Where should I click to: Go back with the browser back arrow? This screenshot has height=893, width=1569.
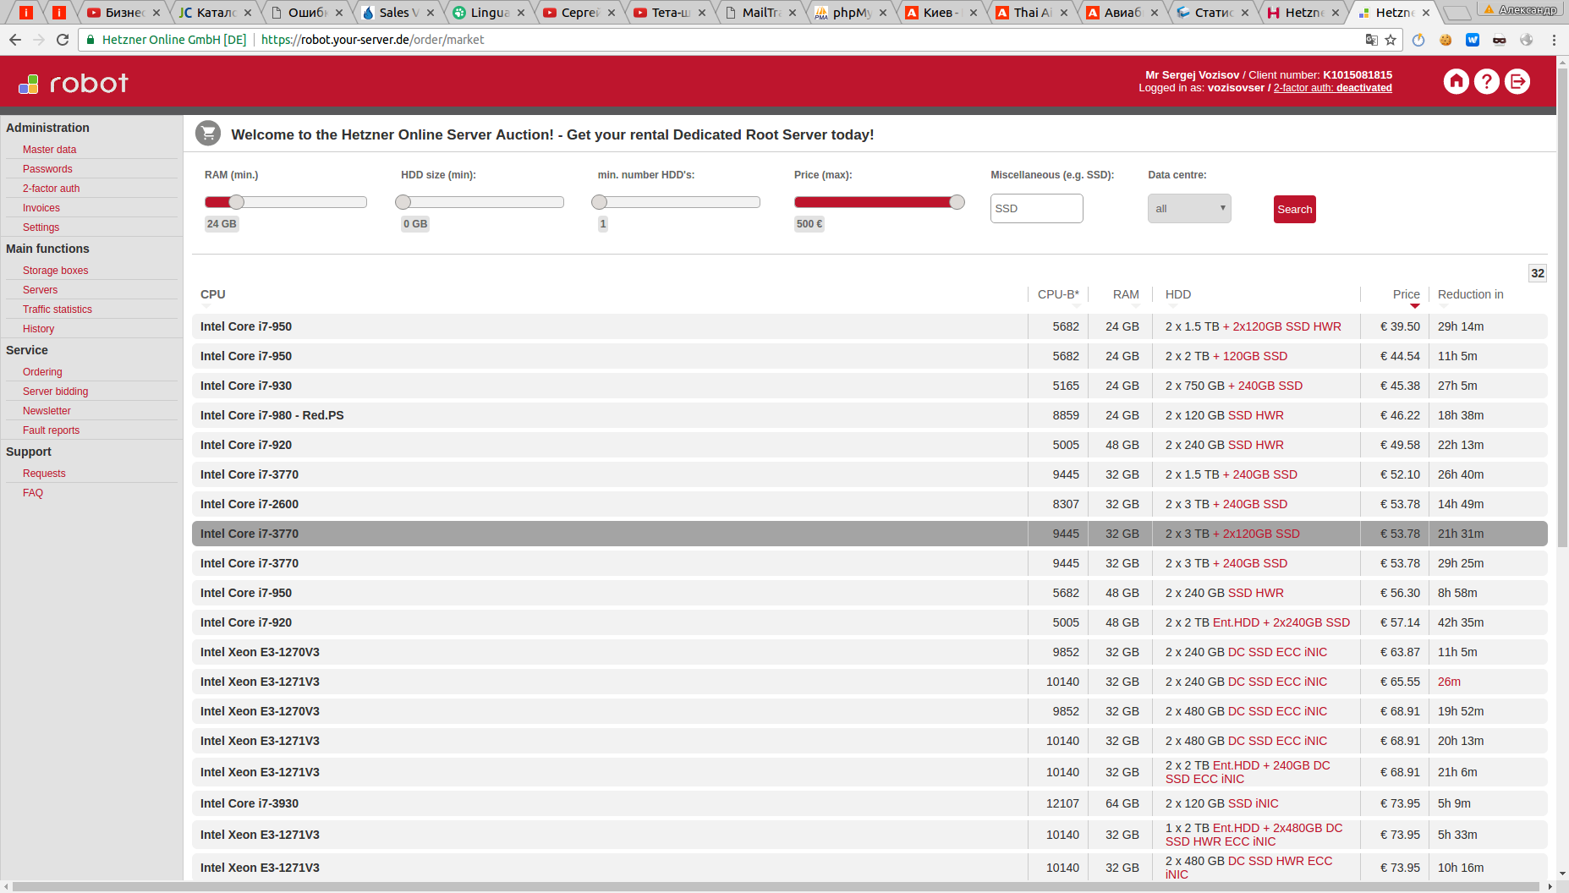(x=15, y=40)
